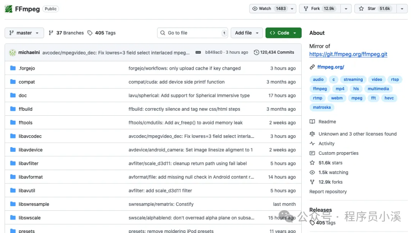This screenshot has height=233, width=414.
Task: Open the Report repository link
Action: pos(328,192)
